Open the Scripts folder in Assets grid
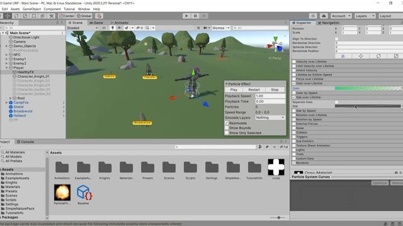Viewport: 403px width, 226px height. pyautogui.click(x=190, y=167)
